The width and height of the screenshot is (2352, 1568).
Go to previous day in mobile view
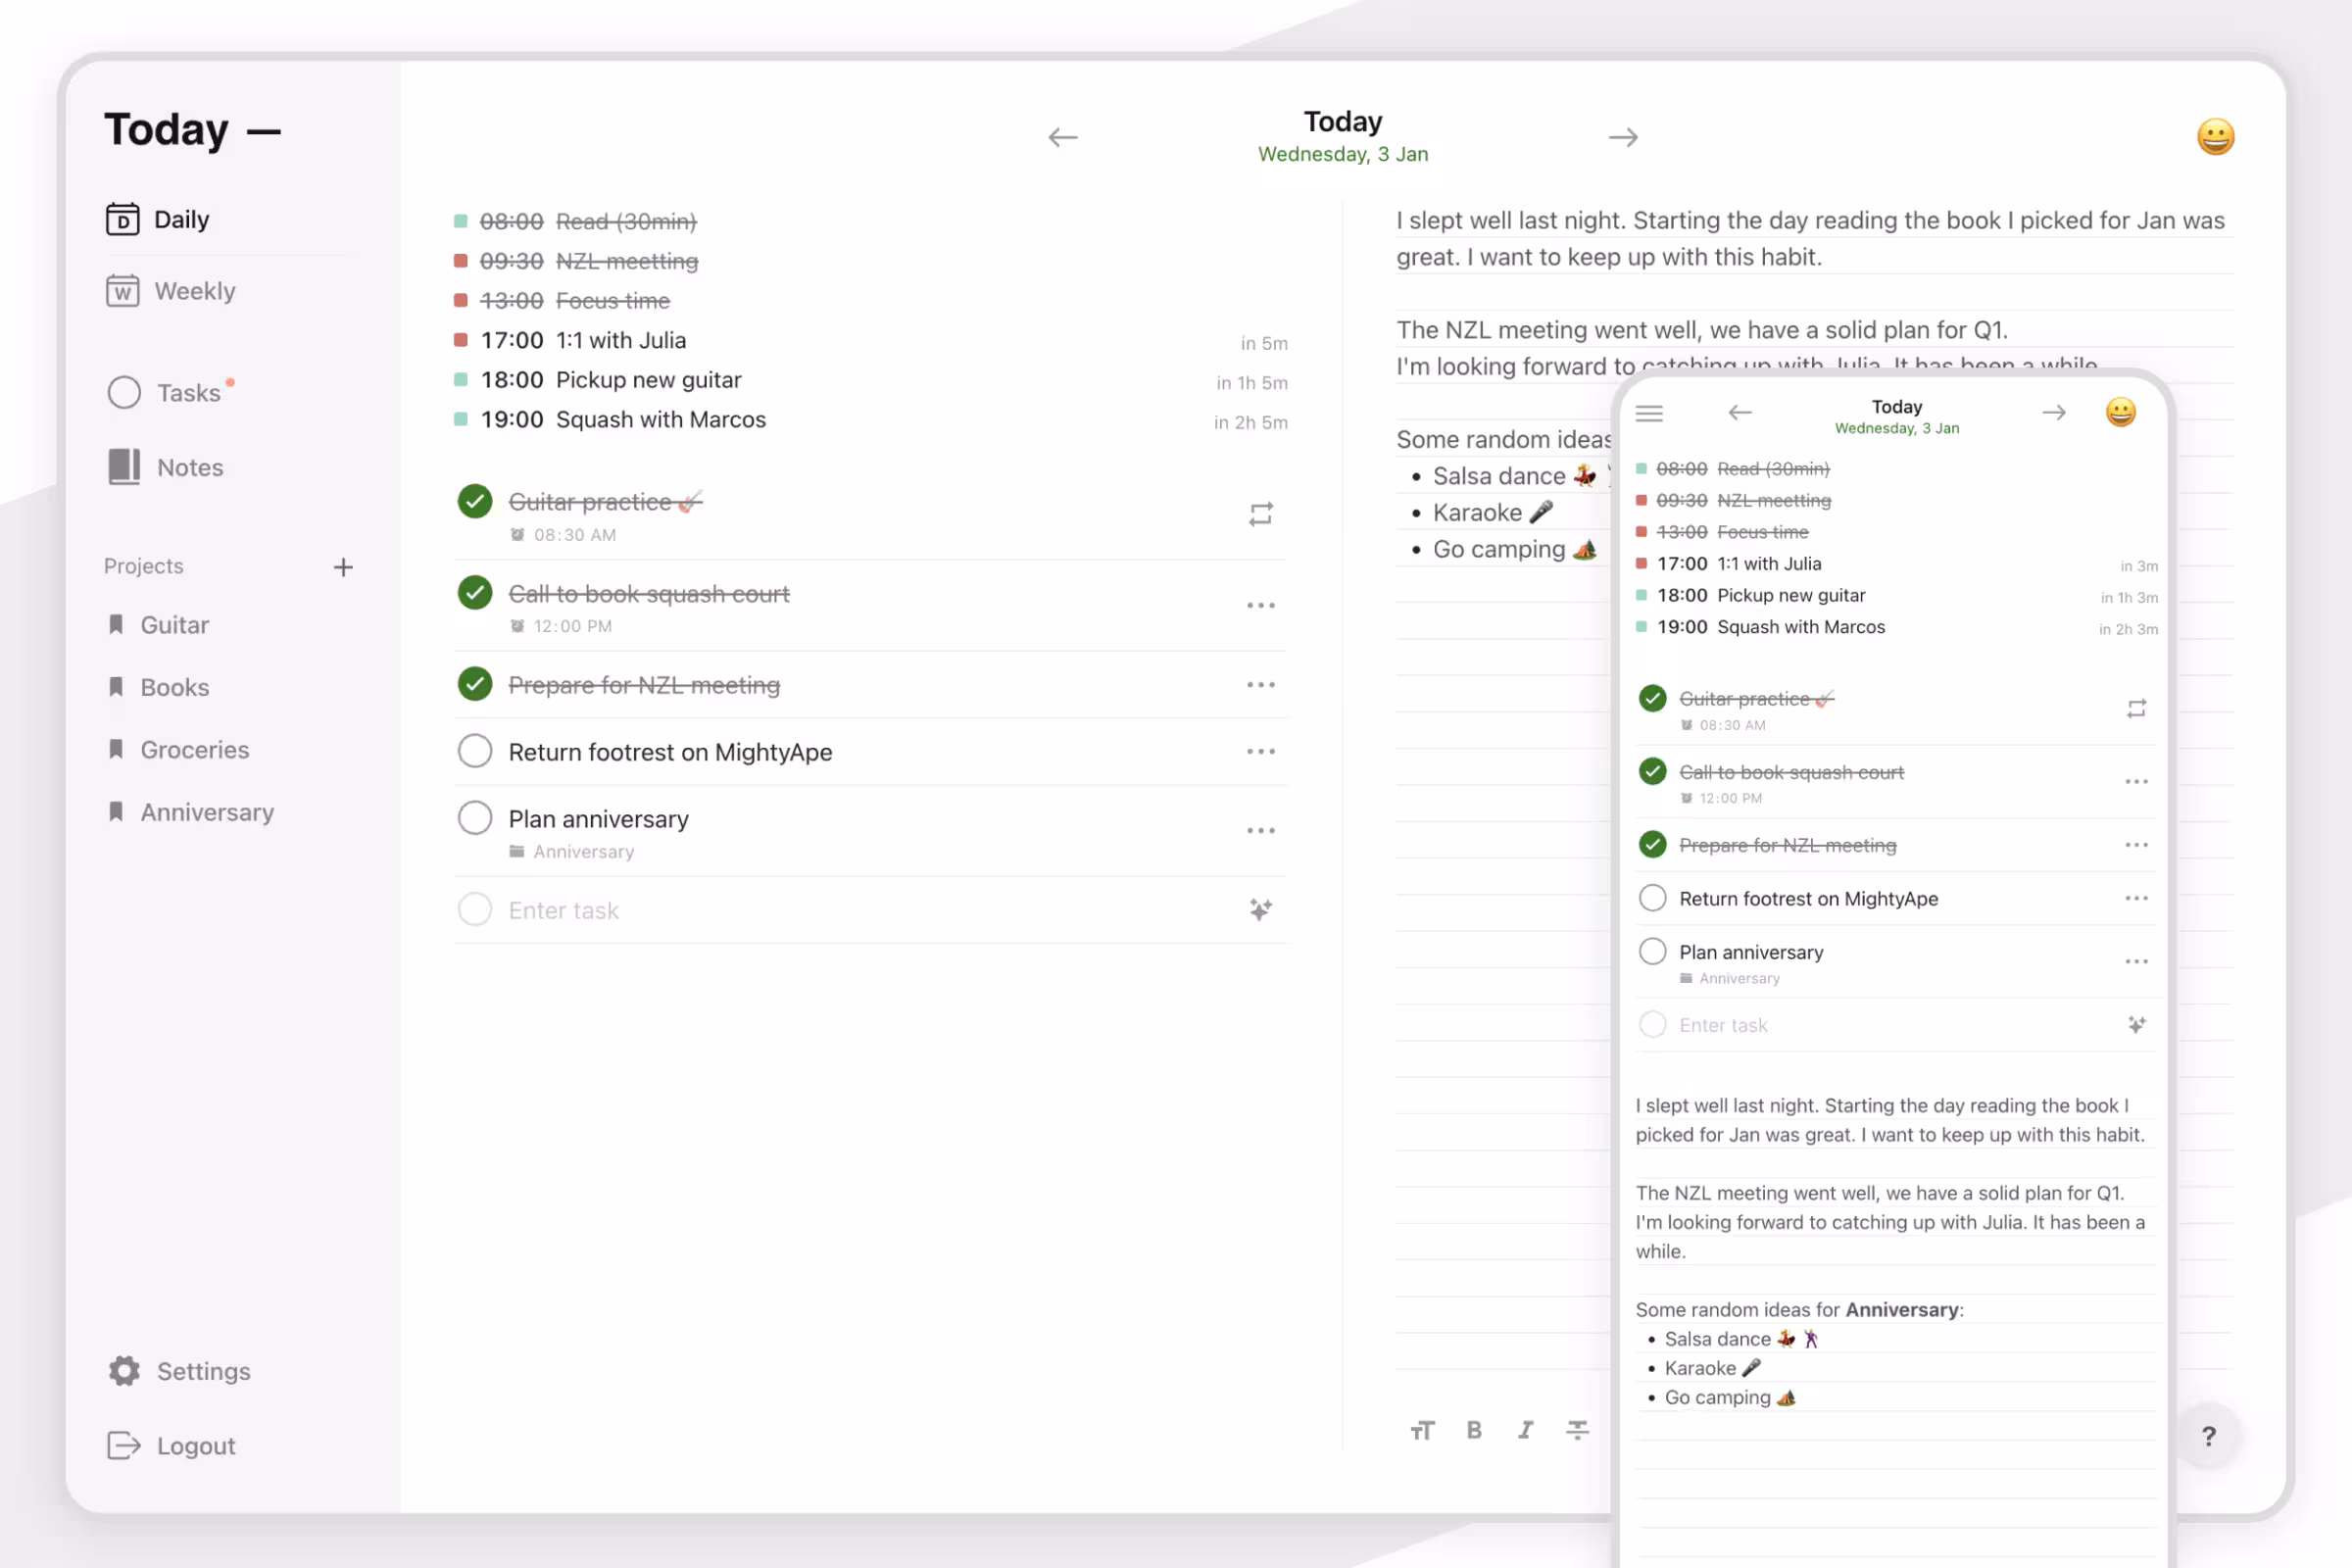(x=1740, y=413)
